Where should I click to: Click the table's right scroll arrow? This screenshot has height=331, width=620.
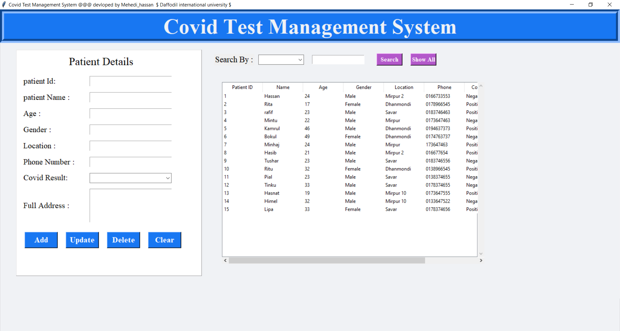[x=481, y=260]
